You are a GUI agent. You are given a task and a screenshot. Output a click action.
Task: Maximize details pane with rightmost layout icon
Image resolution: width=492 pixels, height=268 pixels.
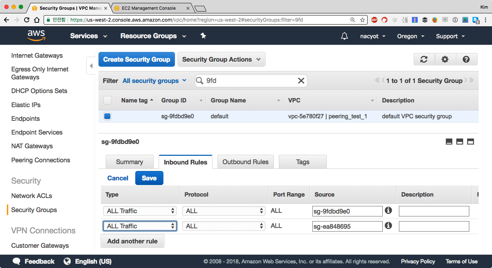point(470,142)
